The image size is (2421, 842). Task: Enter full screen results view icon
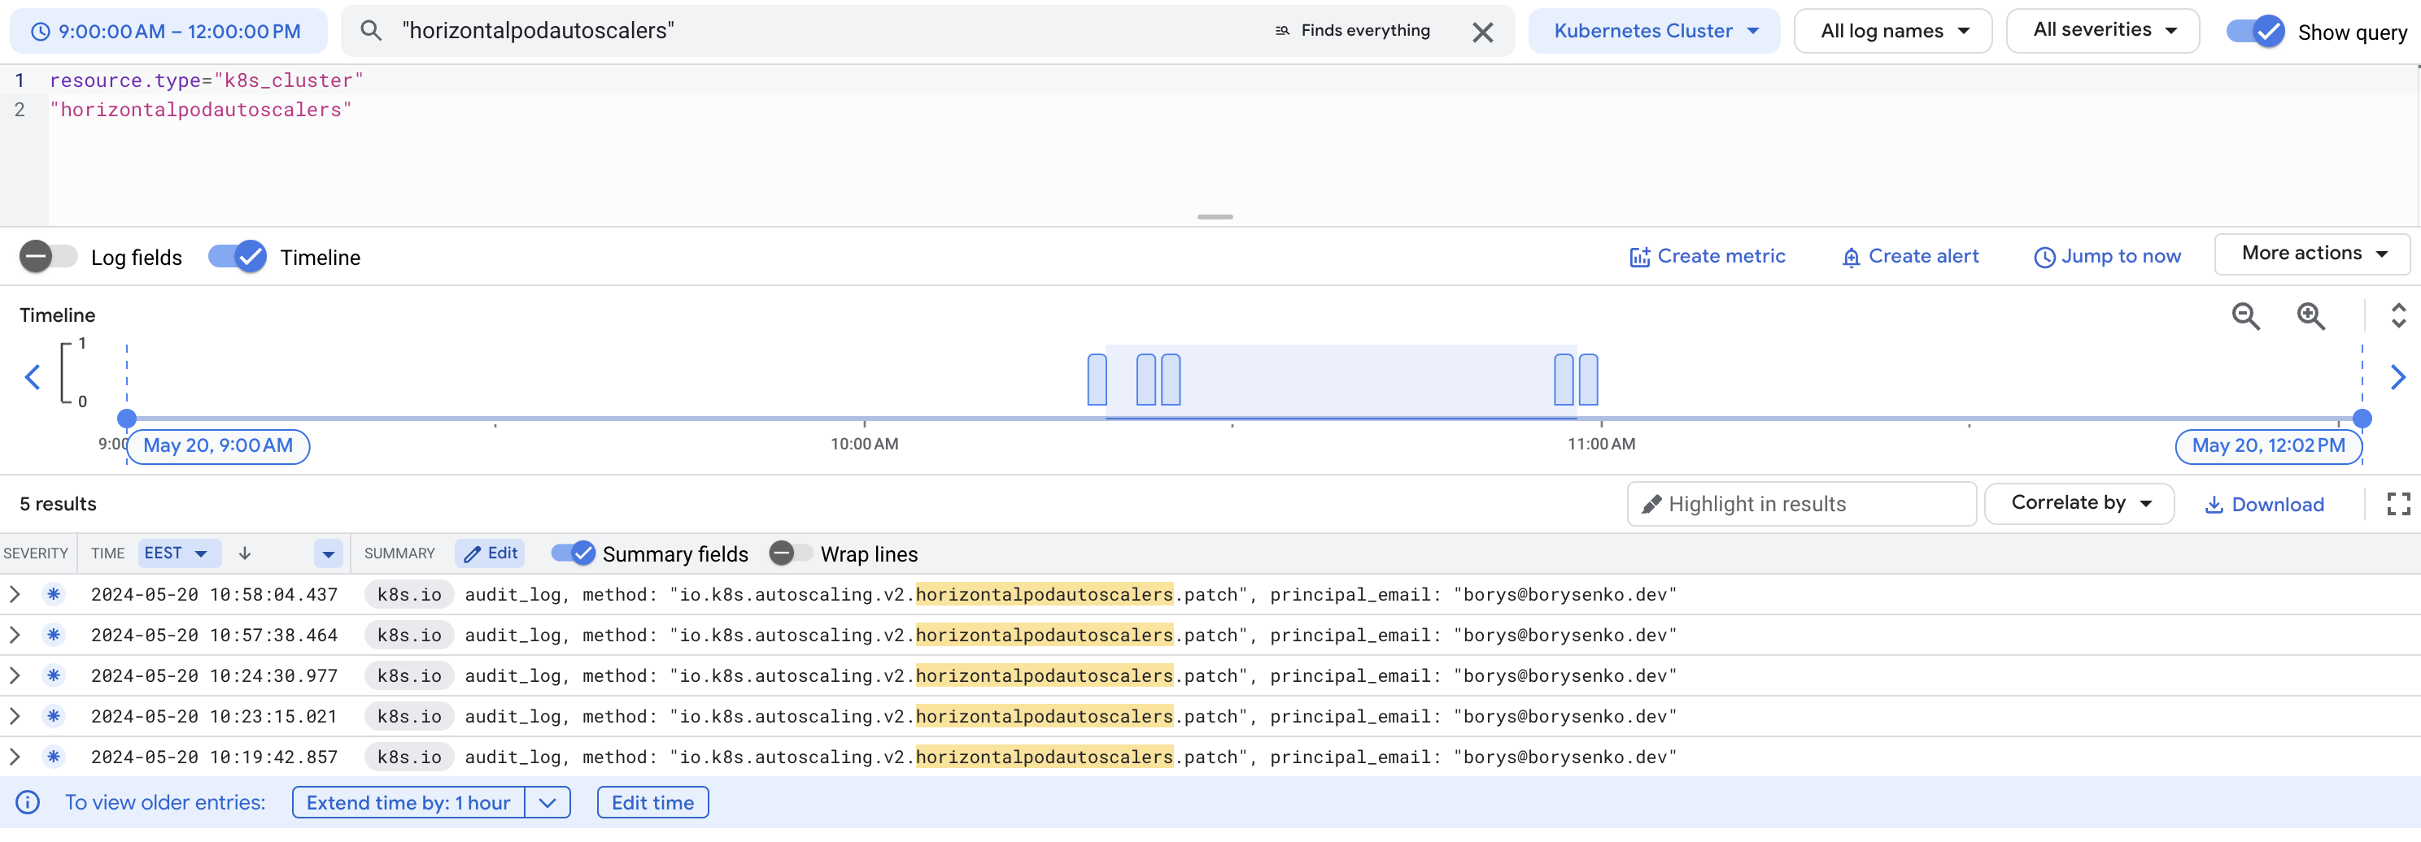pos(2397,504)
